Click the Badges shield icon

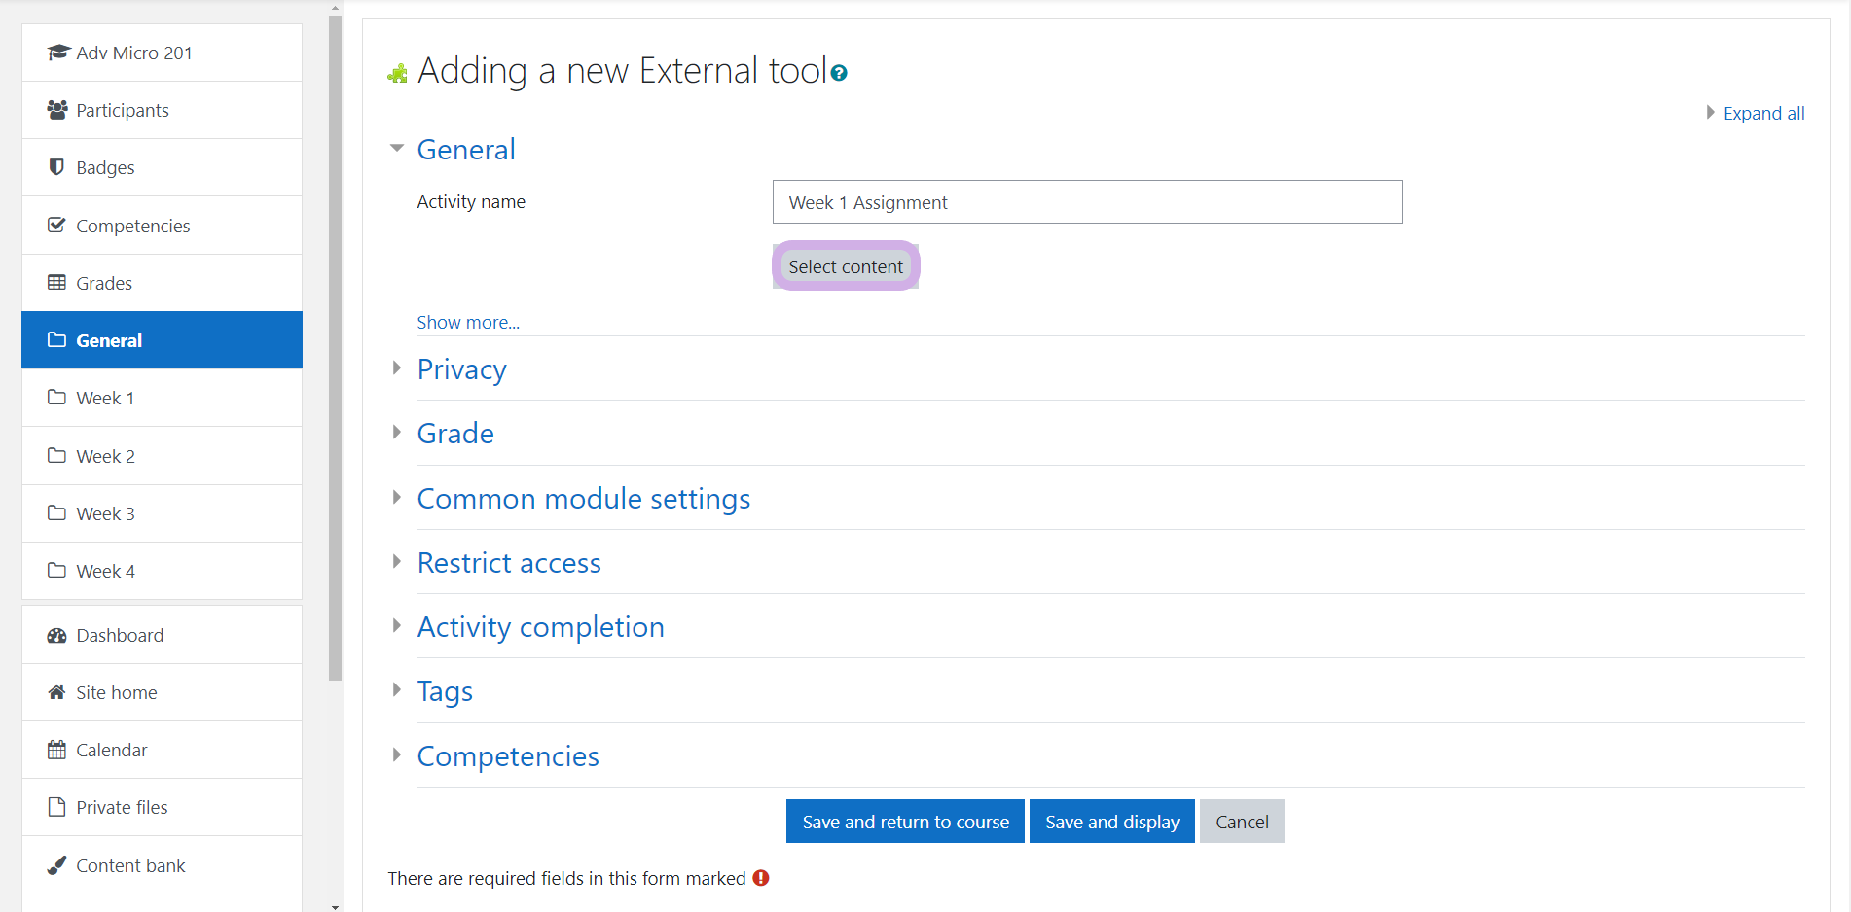pos(57,167)
